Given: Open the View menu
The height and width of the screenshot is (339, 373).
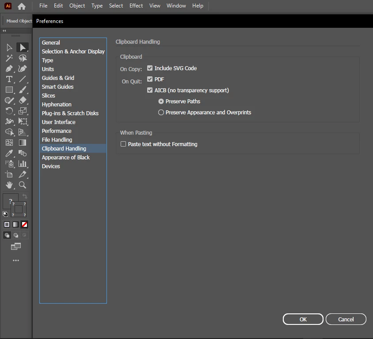Looking at the screenshot, I should point(155,6).
